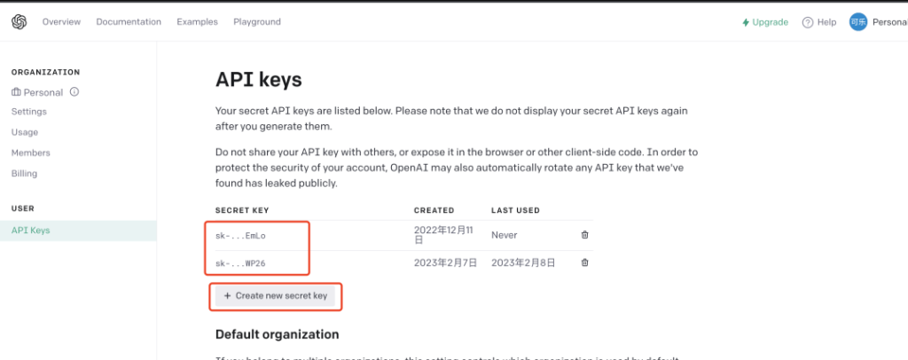Click the info icon beside Personal organization

tap(74, 91)
